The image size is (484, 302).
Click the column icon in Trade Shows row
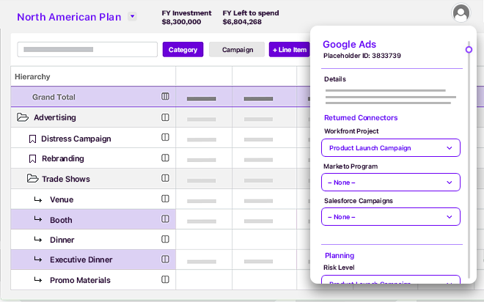(165, 178)
